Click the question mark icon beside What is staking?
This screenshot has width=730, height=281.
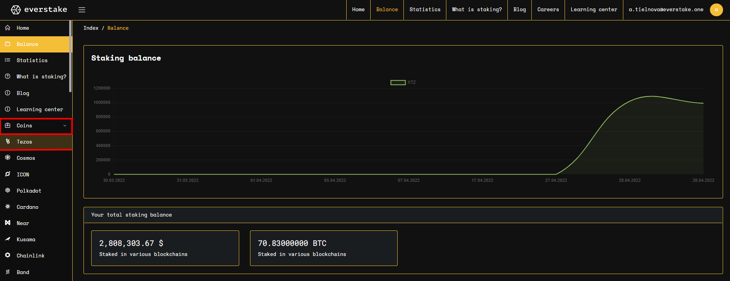(x=8, y=76)
